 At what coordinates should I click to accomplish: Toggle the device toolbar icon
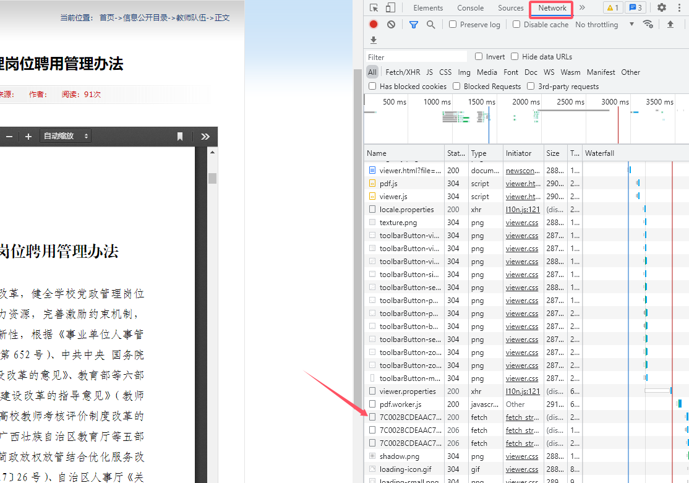point(390,8)
